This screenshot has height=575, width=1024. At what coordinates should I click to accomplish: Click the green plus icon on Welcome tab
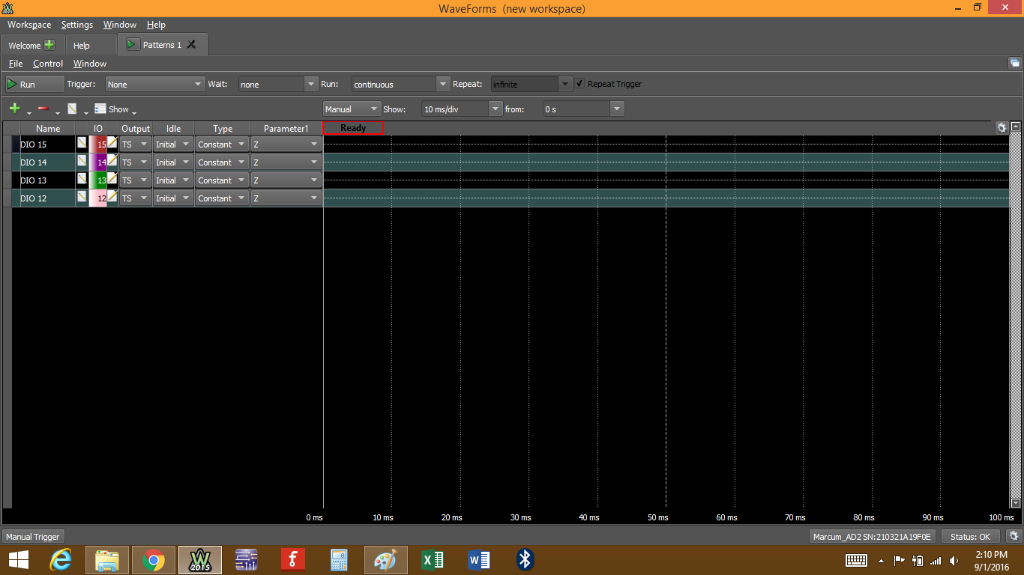pyautogui.click(x=49, y=45)
